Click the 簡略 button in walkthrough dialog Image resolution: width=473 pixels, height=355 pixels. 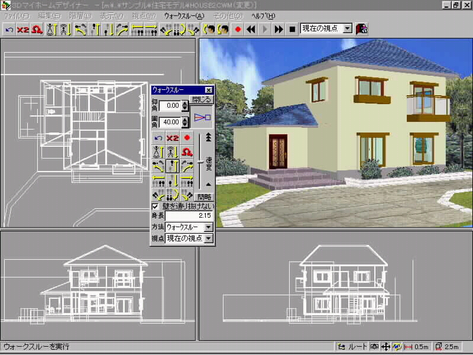[204, 197]
